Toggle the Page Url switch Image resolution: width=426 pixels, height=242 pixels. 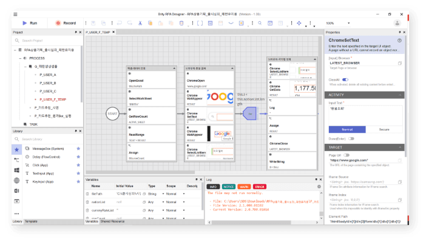[347, 155]
